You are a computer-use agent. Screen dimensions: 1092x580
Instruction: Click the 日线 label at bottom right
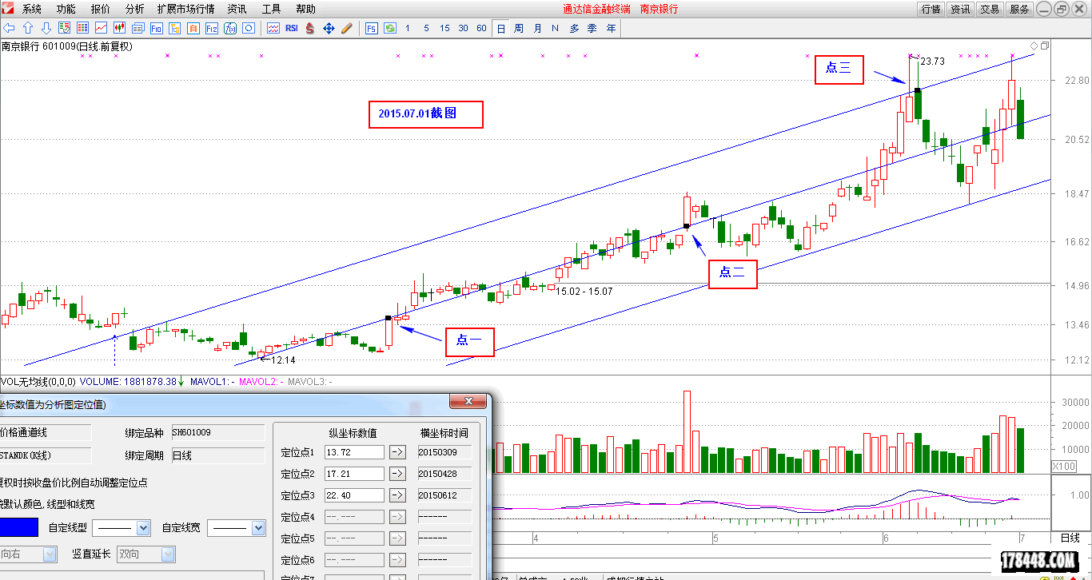tap(1070, 538)
